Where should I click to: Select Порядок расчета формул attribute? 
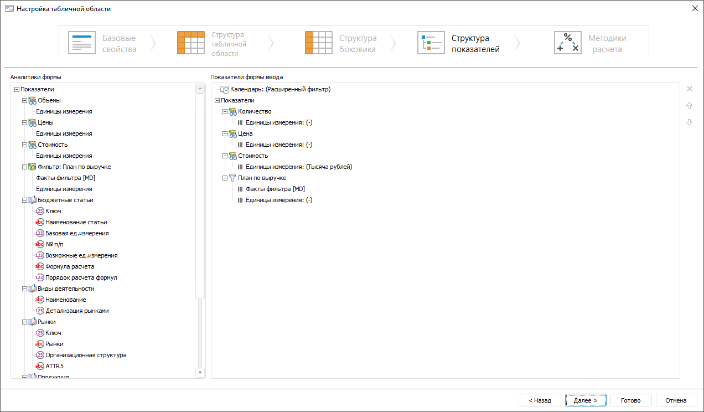(x=81, y=277)
